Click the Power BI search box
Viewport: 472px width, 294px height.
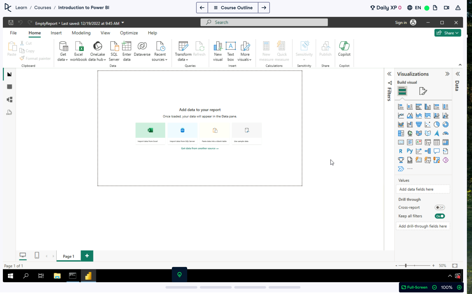click(264, 22)
